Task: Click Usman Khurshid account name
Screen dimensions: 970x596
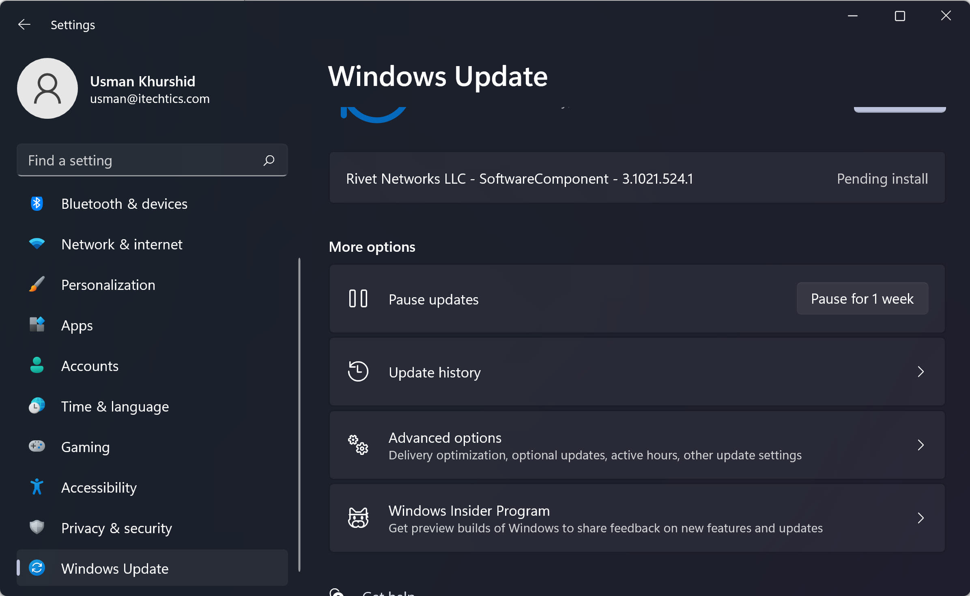Action: (143, 81)
